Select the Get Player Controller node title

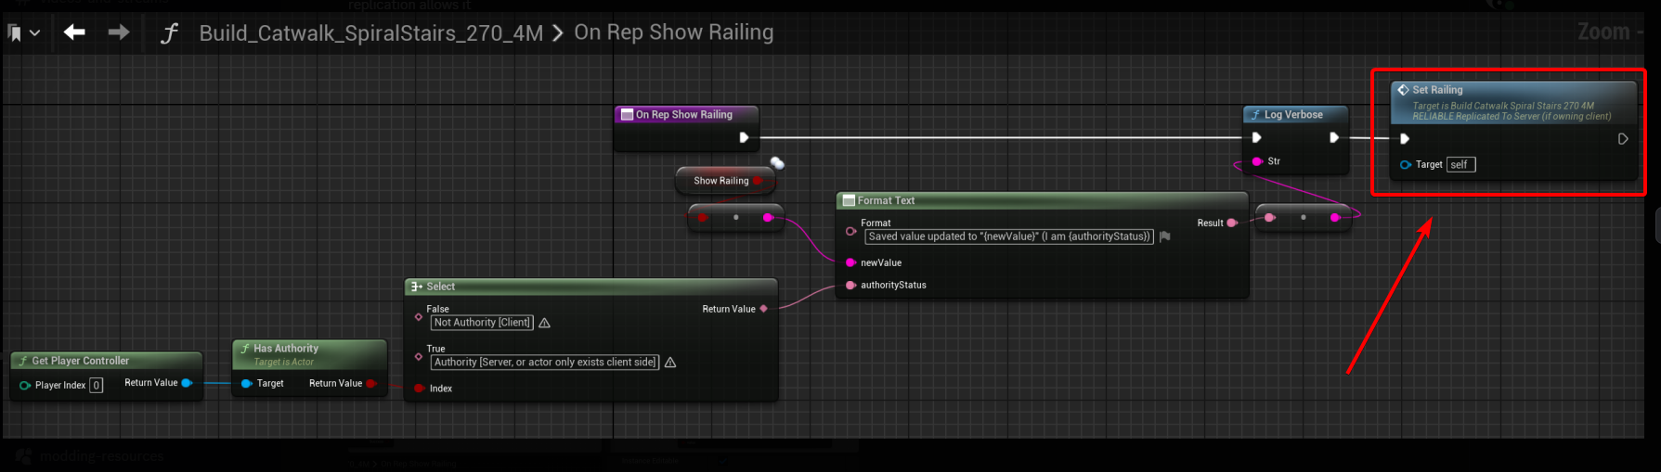pos(81,361)
